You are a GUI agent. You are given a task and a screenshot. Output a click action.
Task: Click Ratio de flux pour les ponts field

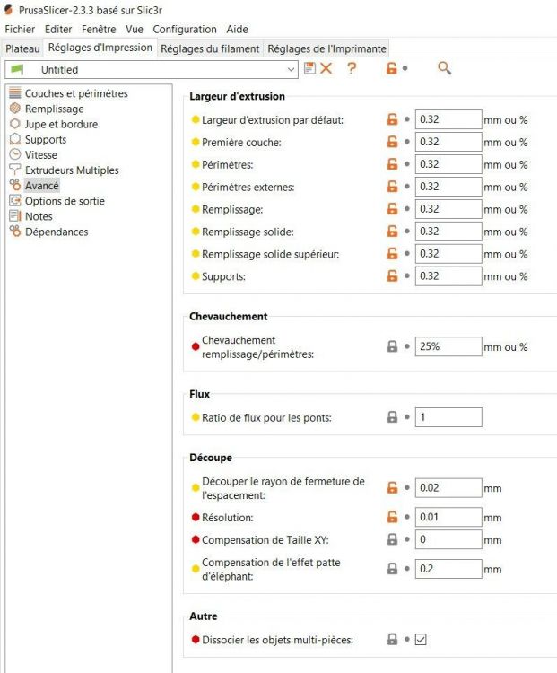pyautogui.click(x=448, y=416)
